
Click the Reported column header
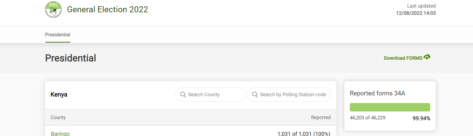pos(321,117)
